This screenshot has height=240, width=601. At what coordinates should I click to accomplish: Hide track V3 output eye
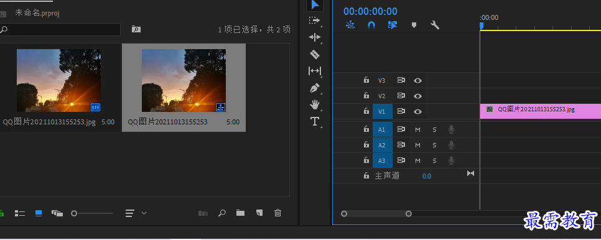[418, 80]
